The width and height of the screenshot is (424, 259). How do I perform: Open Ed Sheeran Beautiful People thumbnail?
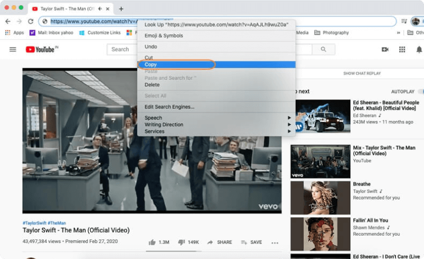tap(320, 117)
